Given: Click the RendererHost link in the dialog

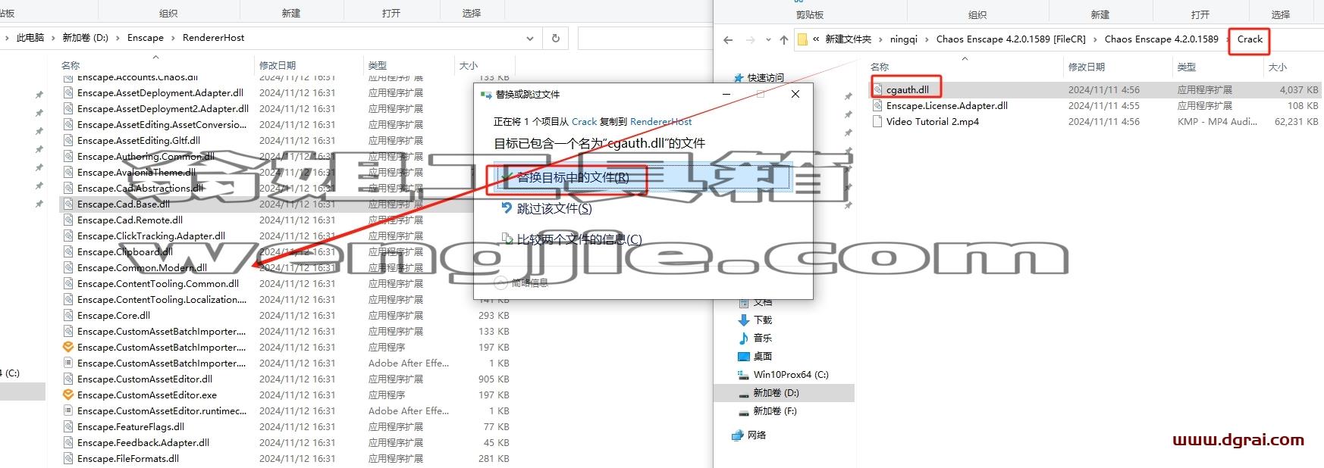Looking at the screenshot, I should (x=661, y=122).
